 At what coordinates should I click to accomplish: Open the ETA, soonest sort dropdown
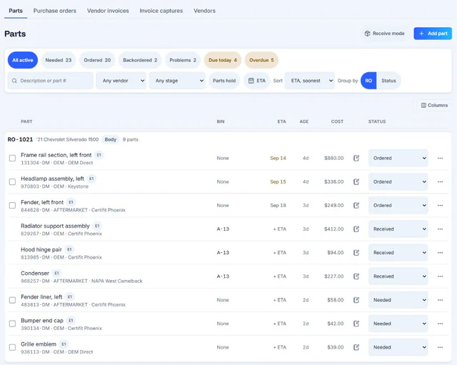click(x=309, y=81)
